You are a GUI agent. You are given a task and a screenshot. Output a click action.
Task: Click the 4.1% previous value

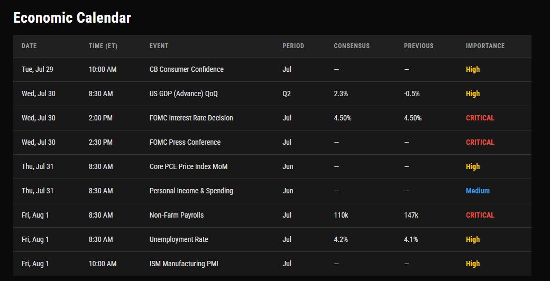pyautogui.click(x=411, y=239)
